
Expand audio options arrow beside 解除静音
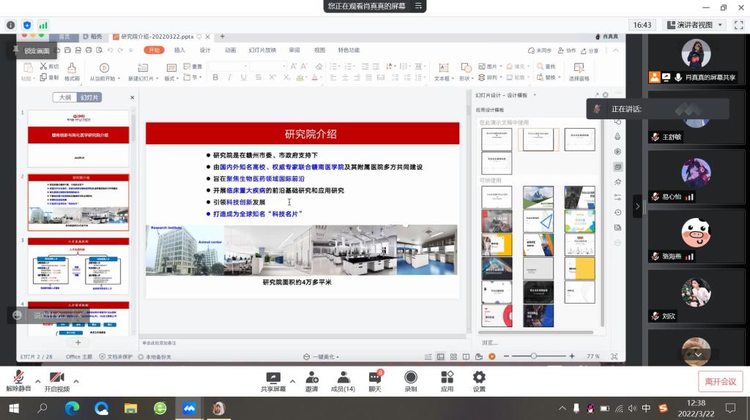point(37,381)
